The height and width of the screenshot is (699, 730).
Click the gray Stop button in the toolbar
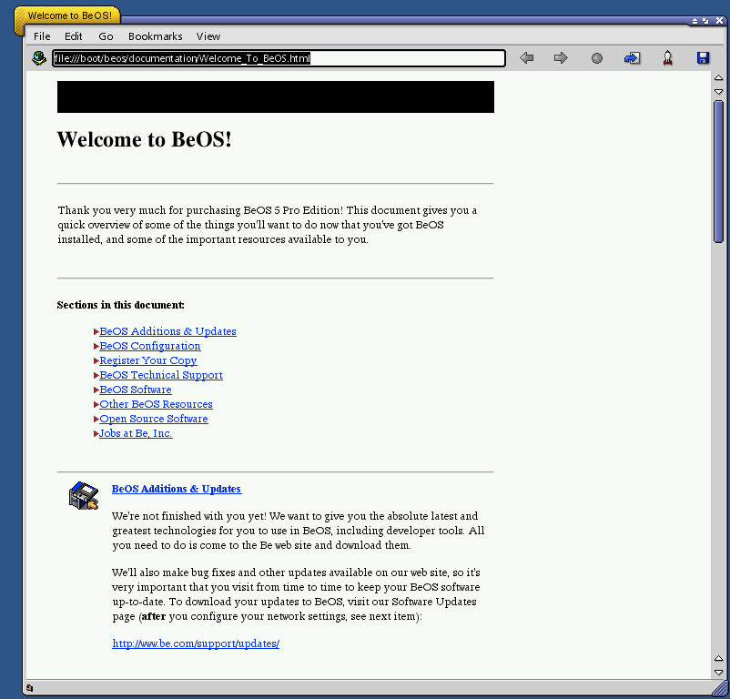point(597,58)
